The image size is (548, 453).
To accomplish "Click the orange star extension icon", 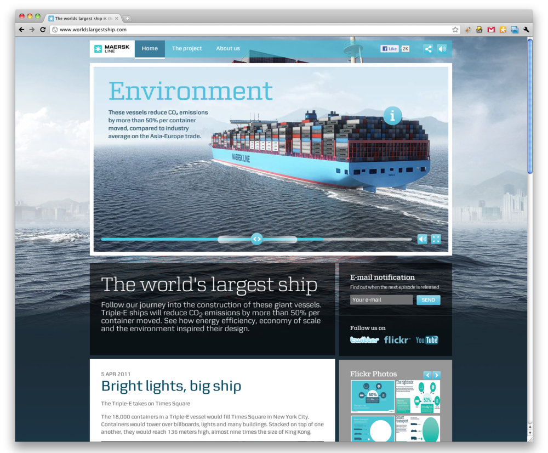I will coord(503,30).
